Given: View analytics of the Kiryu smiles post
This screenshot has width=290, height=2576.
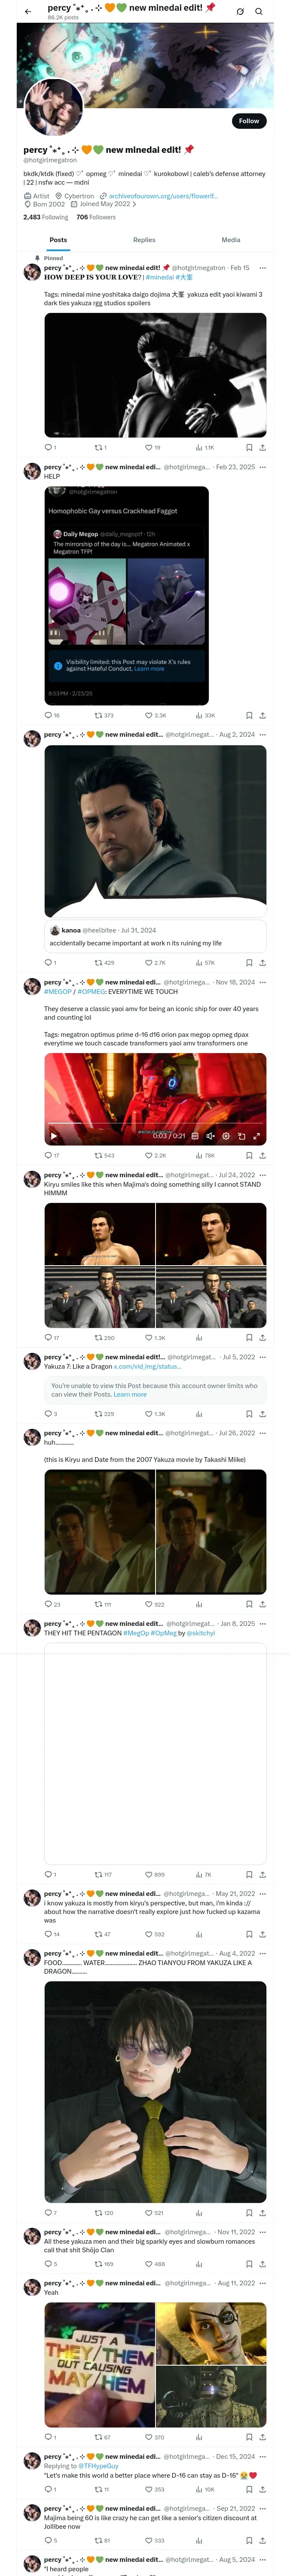Looking at the screenshot, I should (x=199, y=1338).
